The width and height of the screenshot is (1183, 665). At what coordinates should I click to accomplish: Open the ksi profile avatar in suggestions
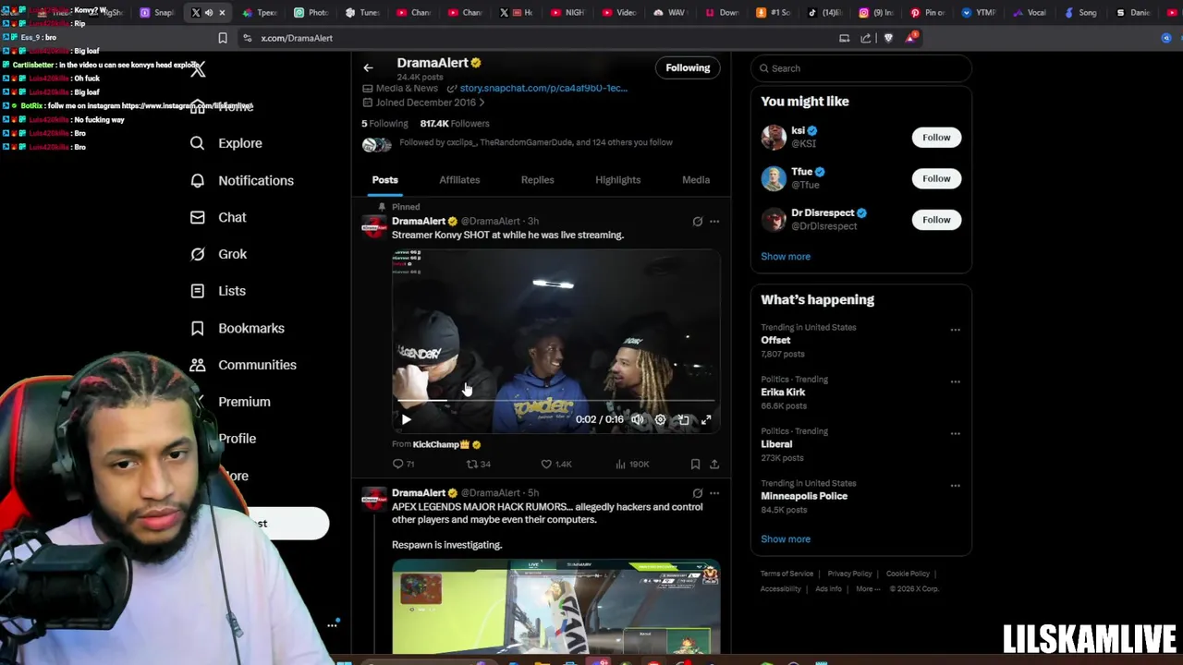click(x=774, y=138)
